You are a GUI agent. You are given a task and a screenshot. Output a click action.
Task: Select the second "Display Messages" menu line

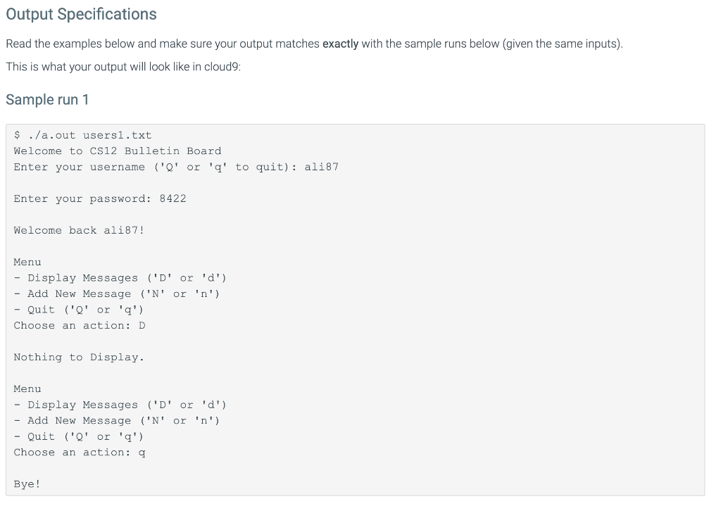point(120,405)
